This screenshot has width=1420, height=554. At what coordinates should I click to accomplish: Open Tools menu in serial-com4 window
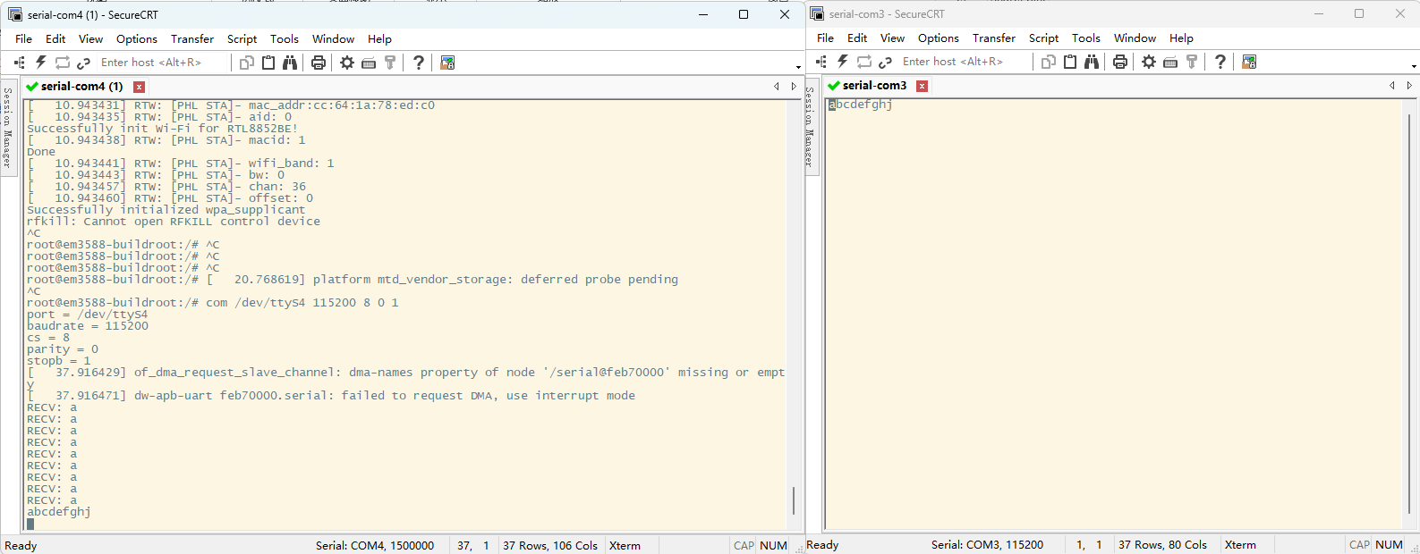285,39
